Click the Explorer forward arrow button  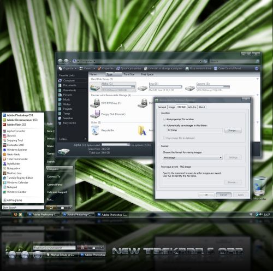[66, 61]
